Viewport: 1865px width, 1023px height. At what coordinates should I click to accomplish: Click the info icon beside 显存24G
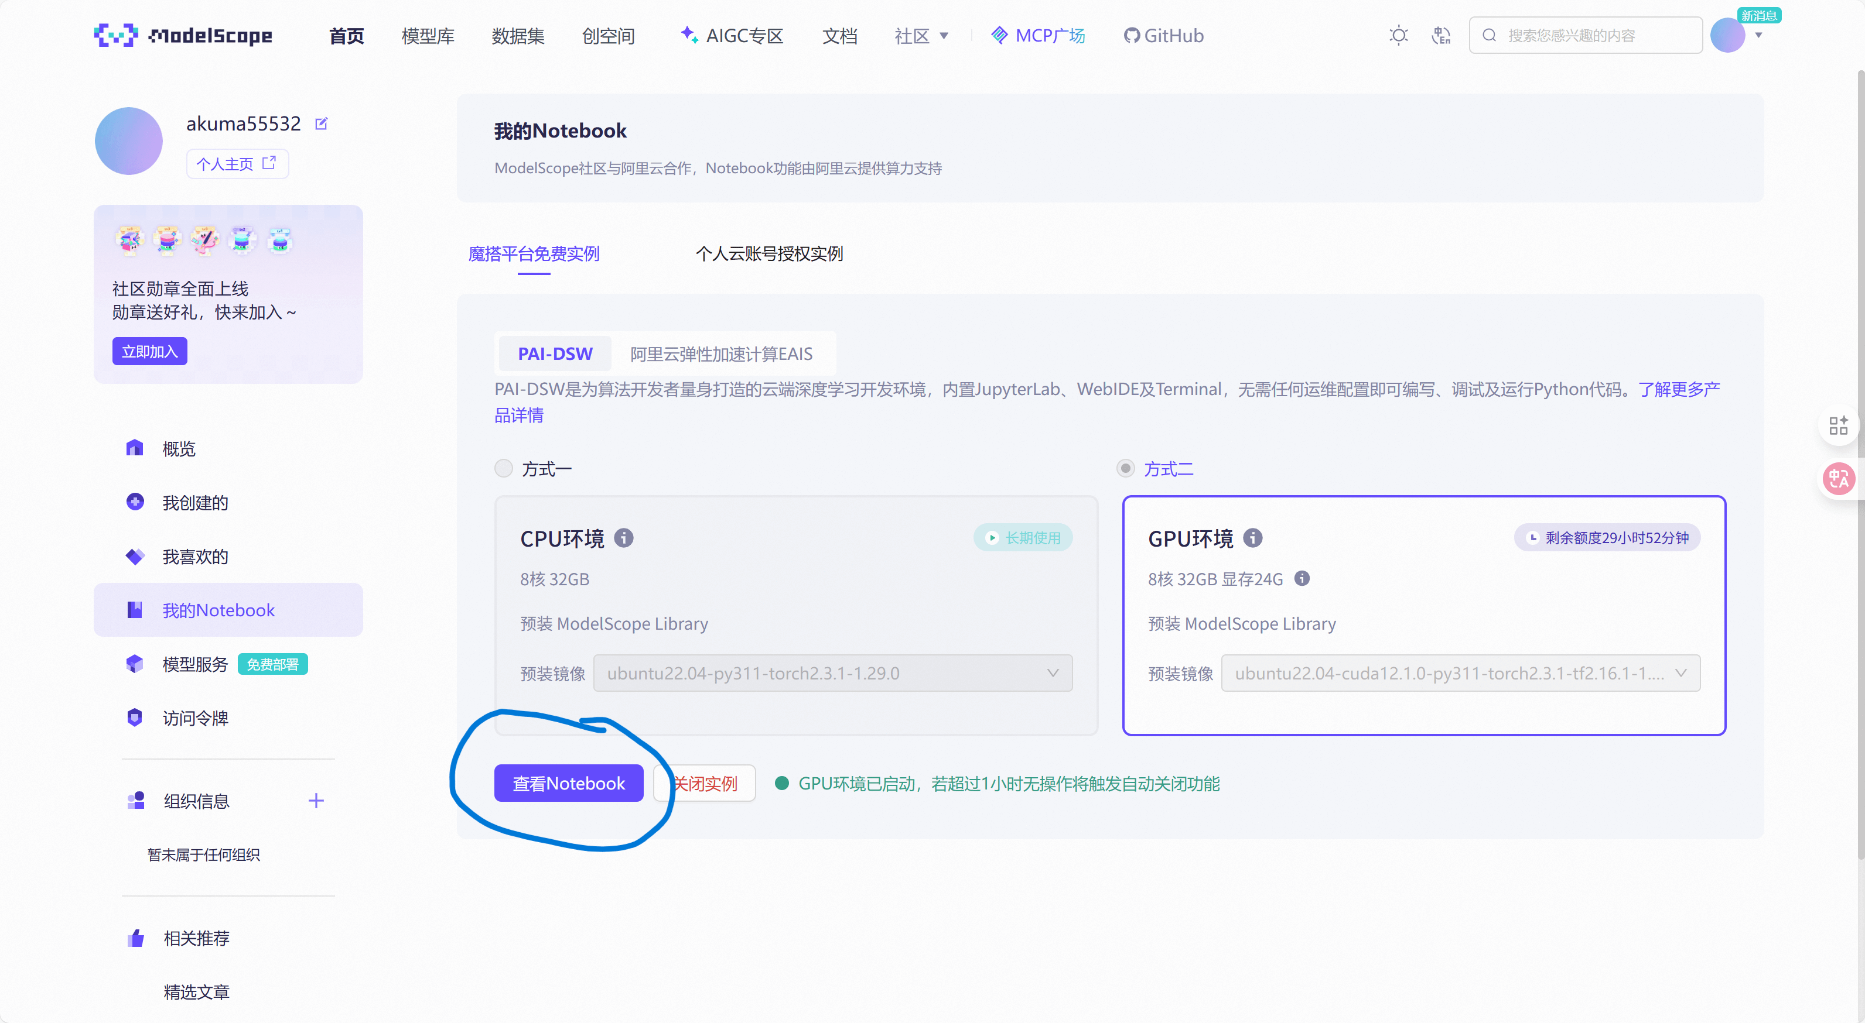tap(1302, 578)
